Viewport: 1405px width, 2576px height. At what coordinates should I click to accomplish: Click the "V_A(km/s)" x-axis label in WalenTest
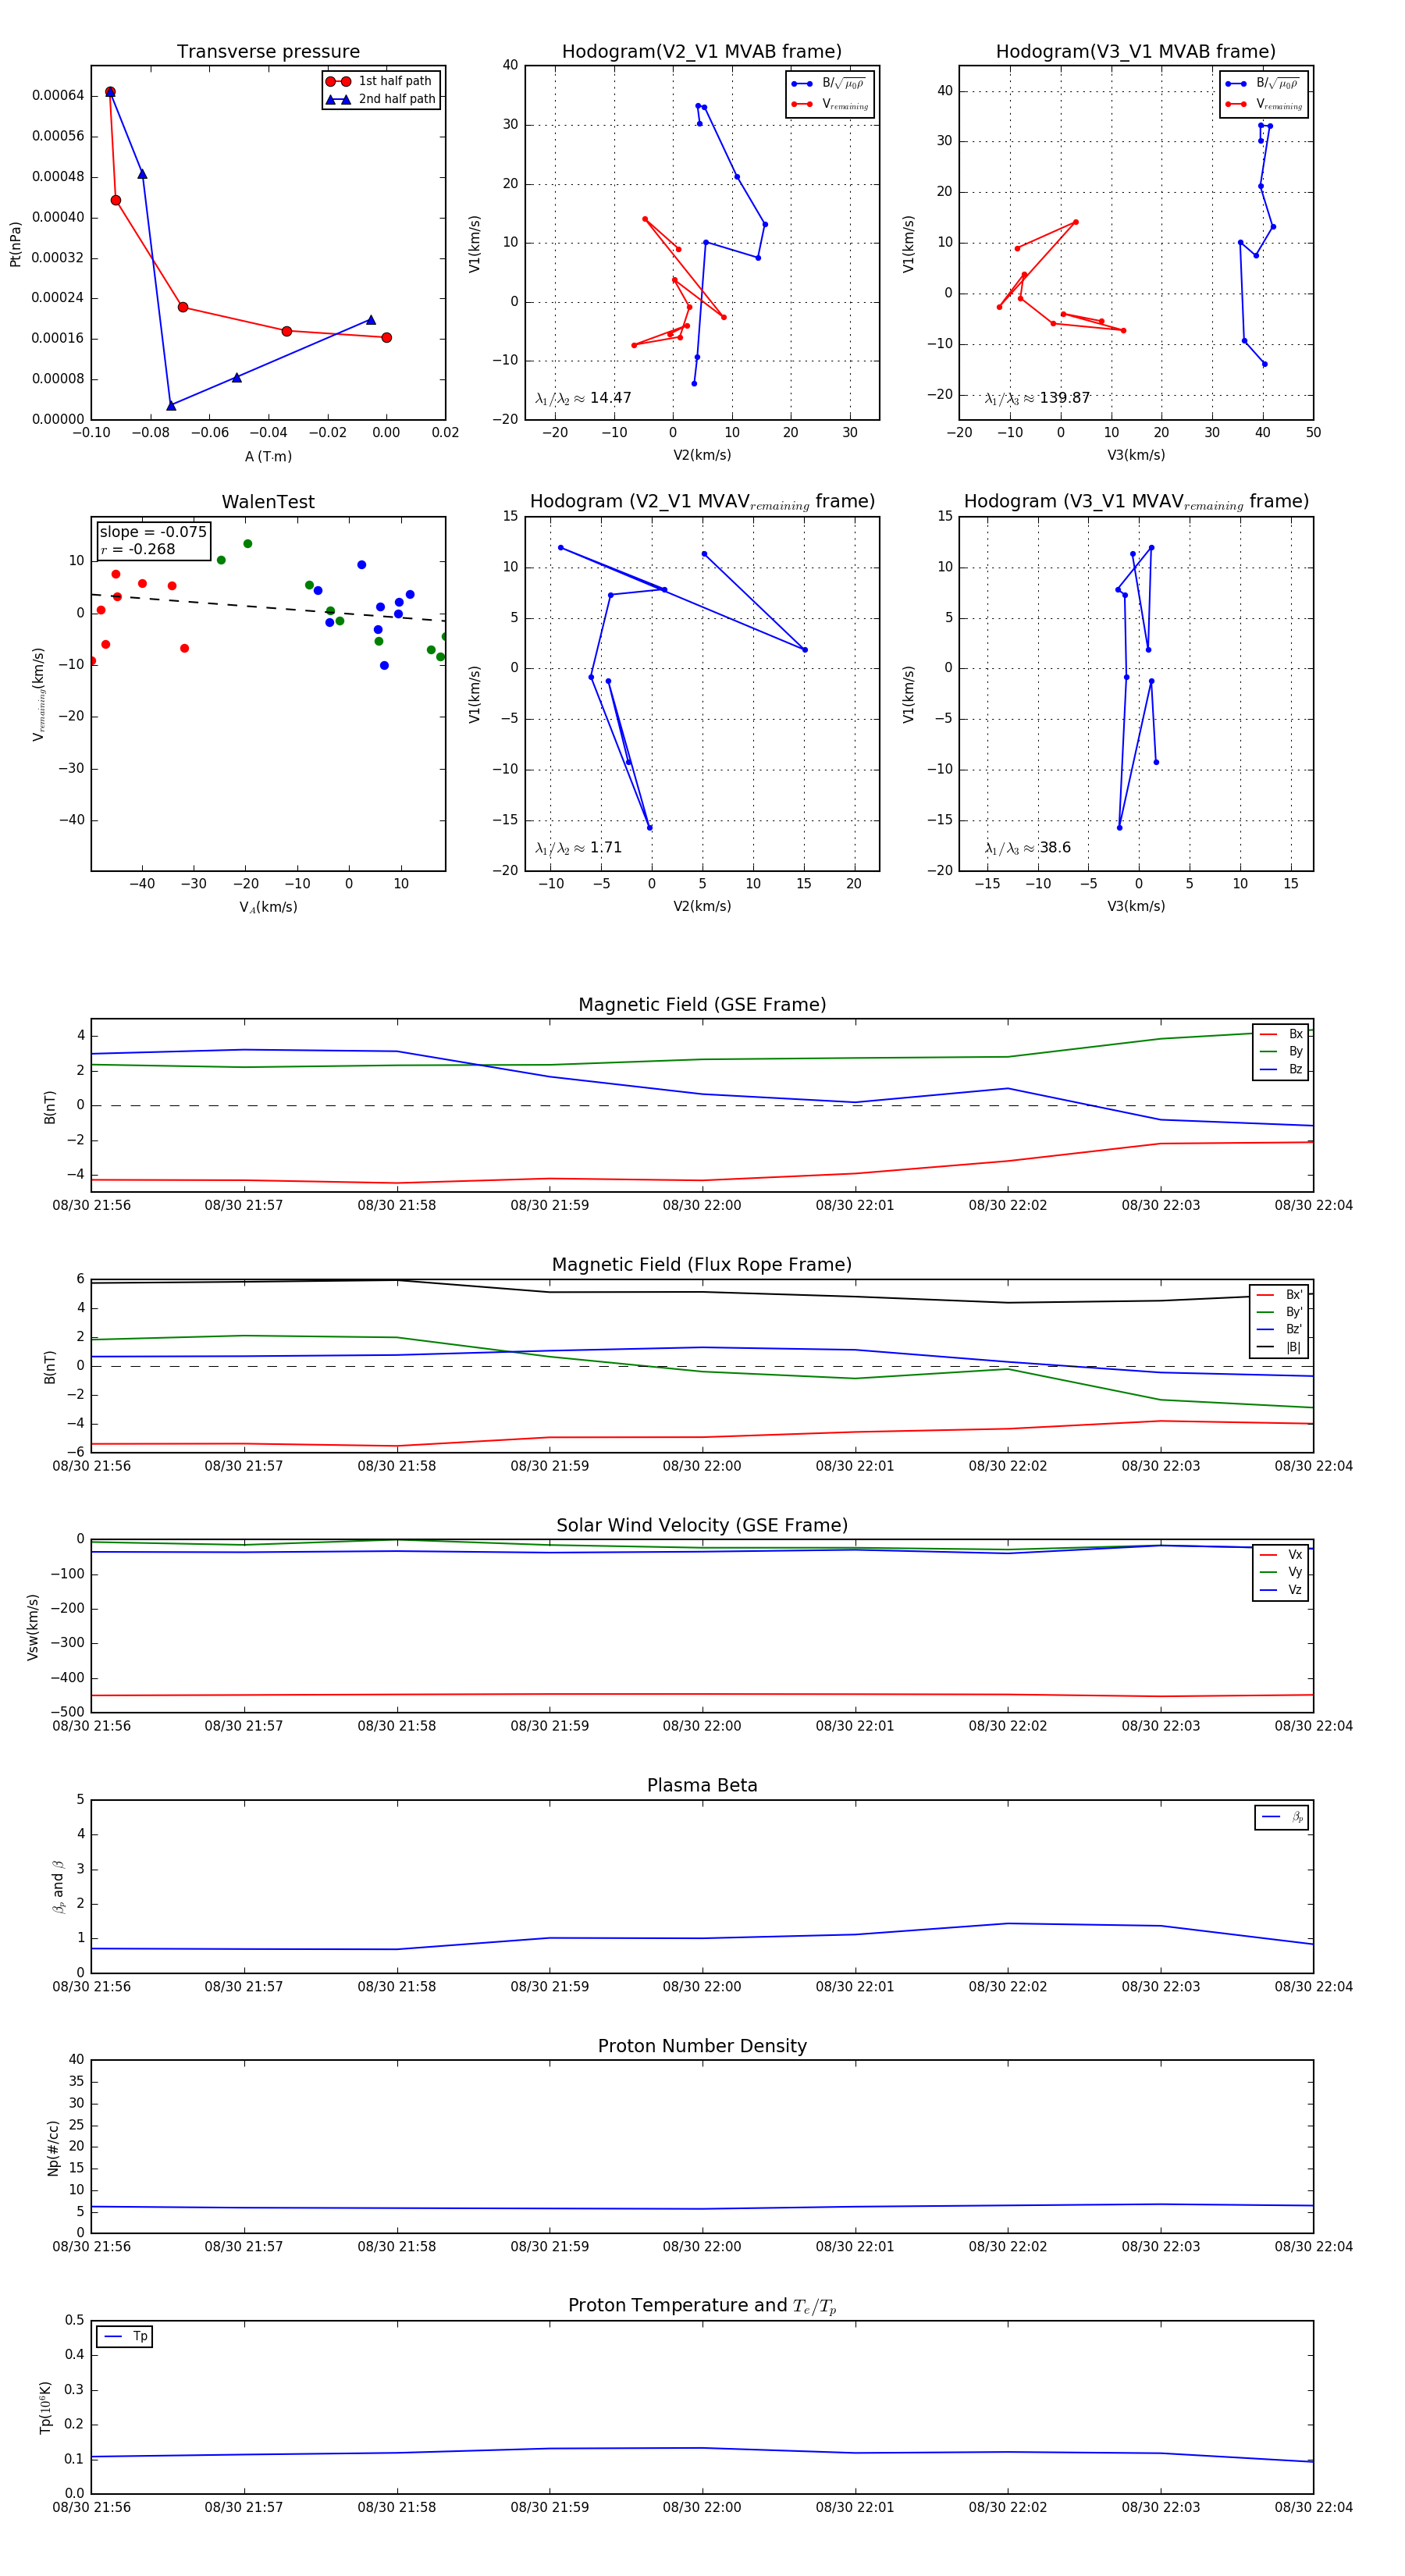pos(268,907)
